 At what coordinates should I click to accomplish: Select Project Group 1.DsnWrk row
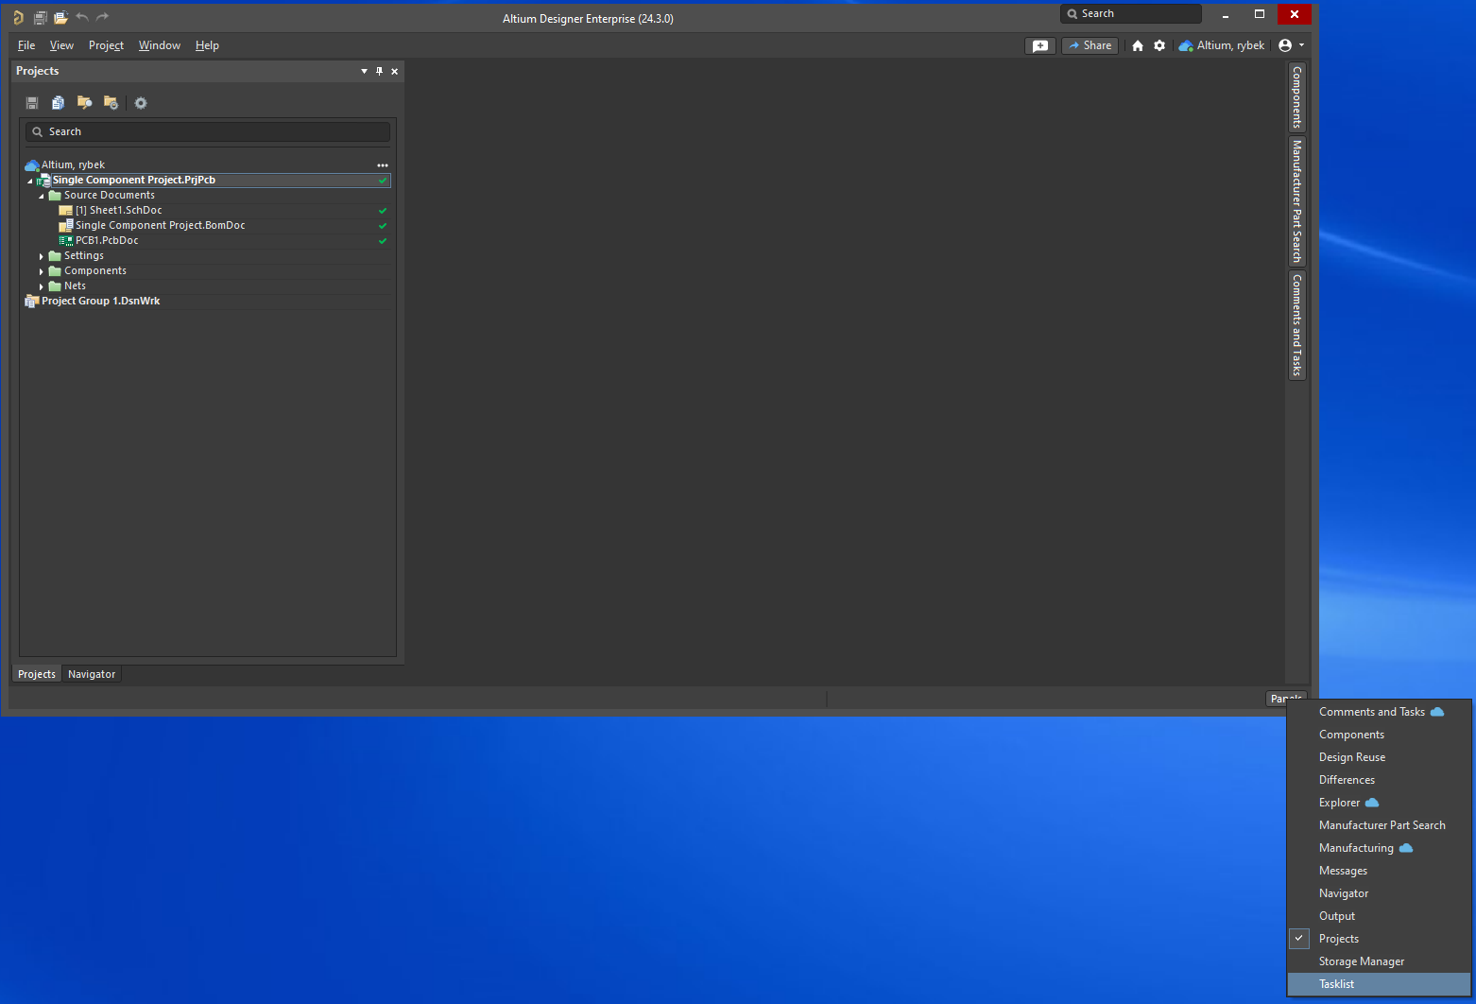208,301
